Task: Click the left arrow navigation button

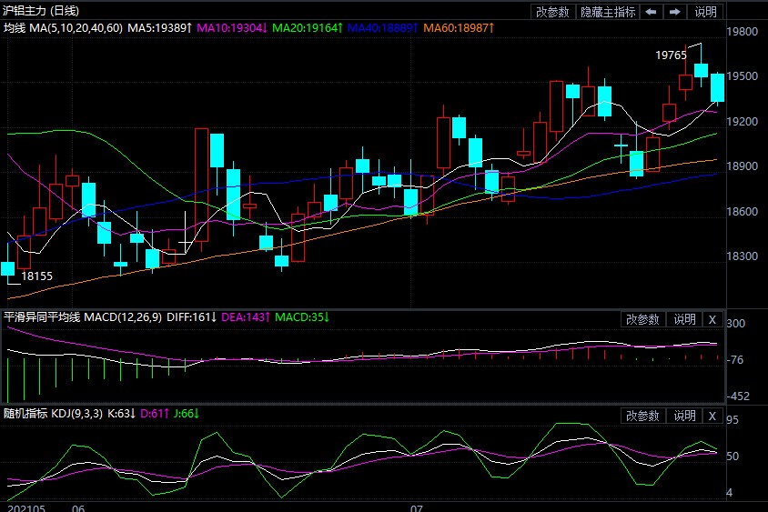Action: [651, 12]
